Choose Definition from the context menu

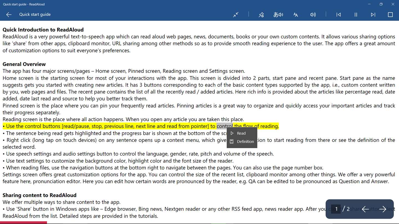(242, 142)
